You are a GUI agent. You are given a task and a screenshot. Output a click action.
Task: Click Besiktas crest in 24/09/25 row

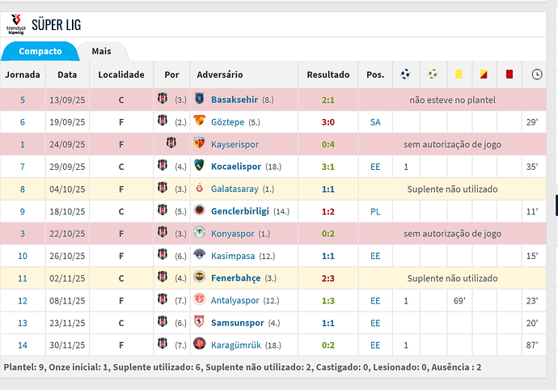click(x=171, y=143)
